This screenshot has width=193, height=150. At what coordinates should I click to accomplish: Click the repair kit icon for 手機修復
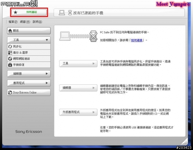pyautogui.click(x=10, y=65)
